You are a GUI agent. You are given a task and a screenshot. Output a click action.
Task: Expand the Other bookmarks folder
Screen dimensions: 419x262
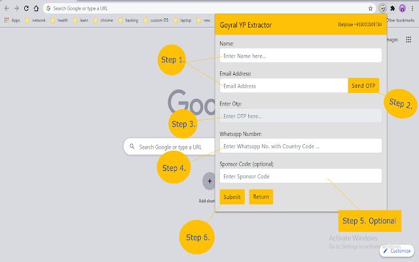[401, 20]
